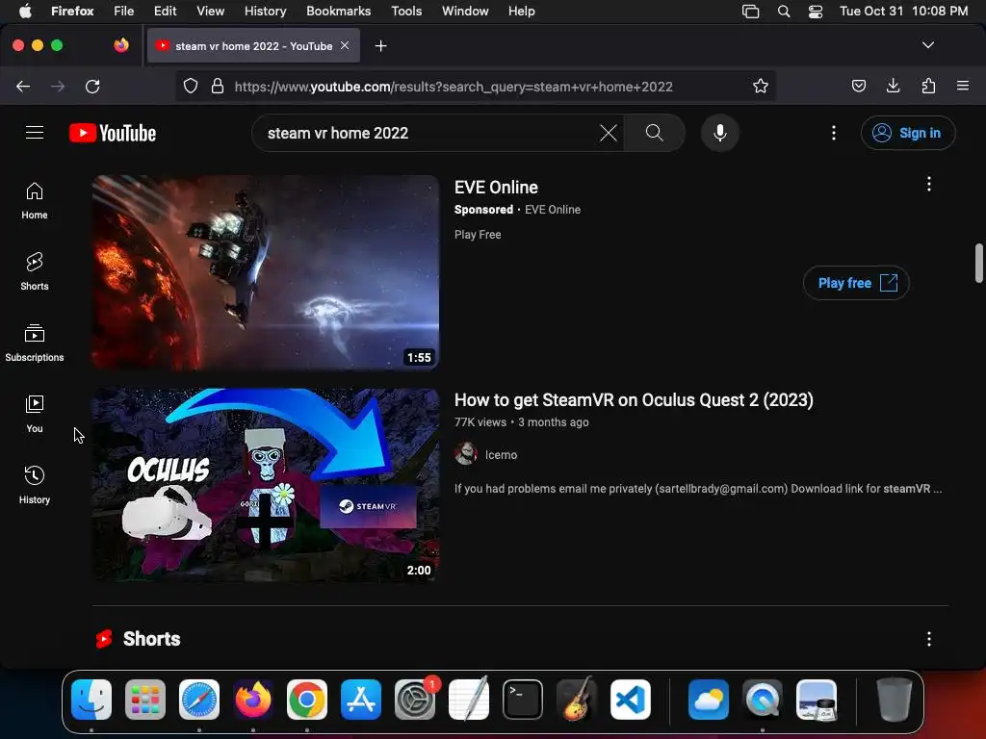Open Subscriptions in the sidebar
Image resolution: width=986 pixels, height=739 pixels.
[35, 343]
